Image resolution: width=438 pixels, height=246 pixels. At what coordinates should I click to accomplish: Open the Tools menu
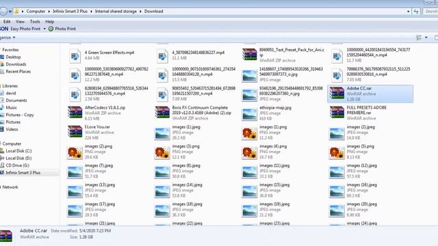pyautogui.click(x=35, y=21)
